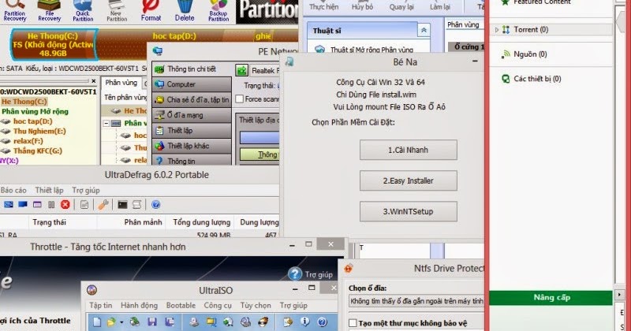Open the Hành động menu in UltraISO
Screen dimensions: 631x331
click(x=140, y=305)
